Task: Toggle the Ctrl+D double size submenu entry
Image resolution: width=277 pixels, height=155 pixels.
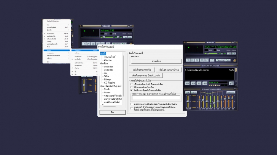Action: point(85,66)
